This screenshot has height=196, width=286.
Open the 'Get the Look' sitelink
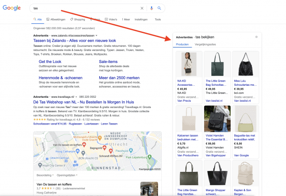[50, 62]
